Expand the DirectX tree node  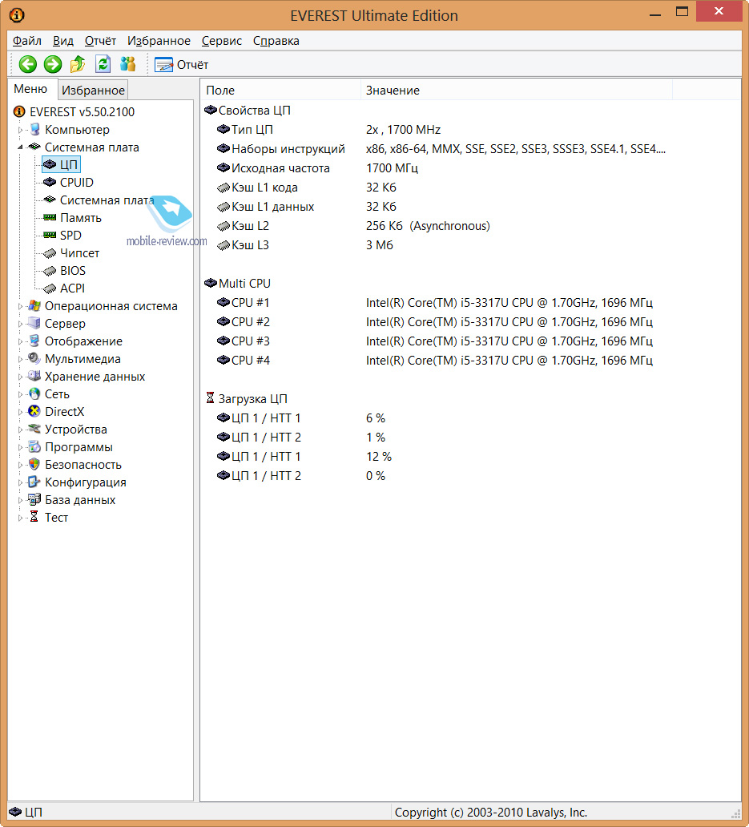[x=20, y=412]
